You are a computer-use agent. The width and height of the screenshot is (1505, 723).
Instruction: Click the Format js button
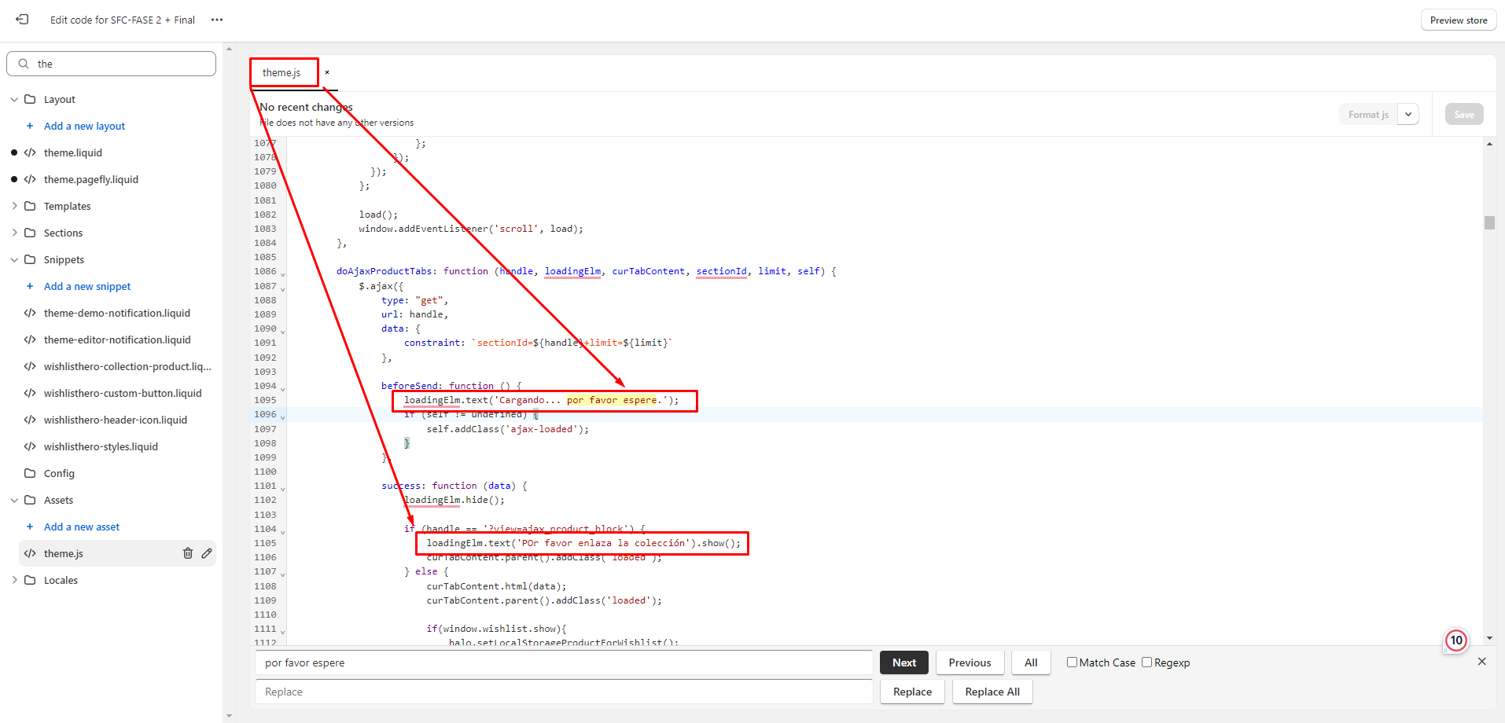pos(1368,114)
